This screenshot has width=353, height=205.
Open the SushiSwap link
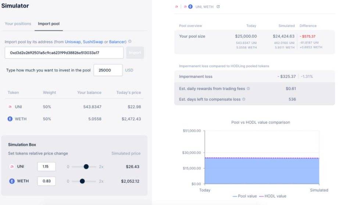point(93,42)
